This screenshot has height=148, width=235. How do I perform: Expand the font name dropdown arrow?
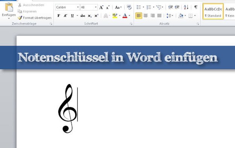[78, 7]
